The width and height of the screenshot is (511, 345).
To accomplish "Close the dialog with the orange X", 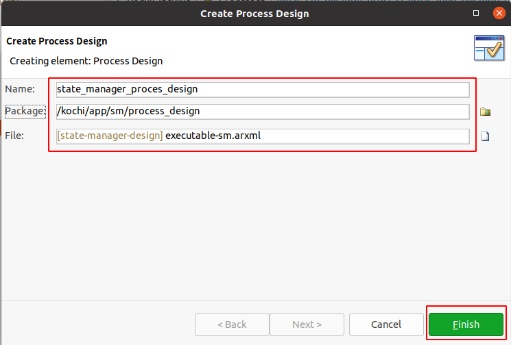I will point(499,13).
